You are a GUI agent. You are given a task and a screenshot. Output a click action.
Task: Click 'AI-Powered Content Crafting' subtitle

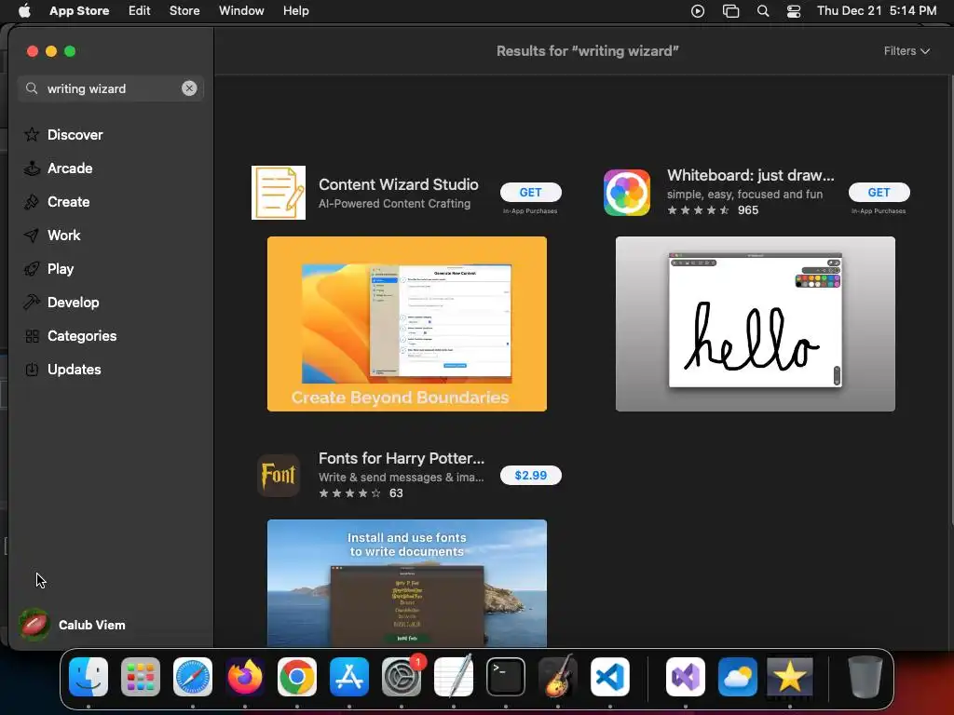tap(394, 204)
